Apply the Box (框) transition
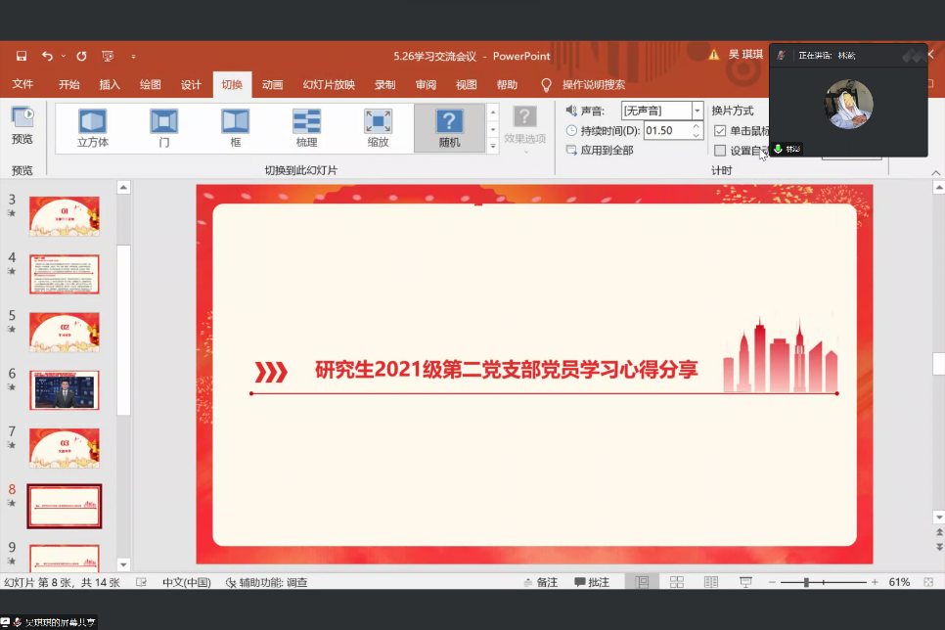The image size is (945, 630). point(234,127)
